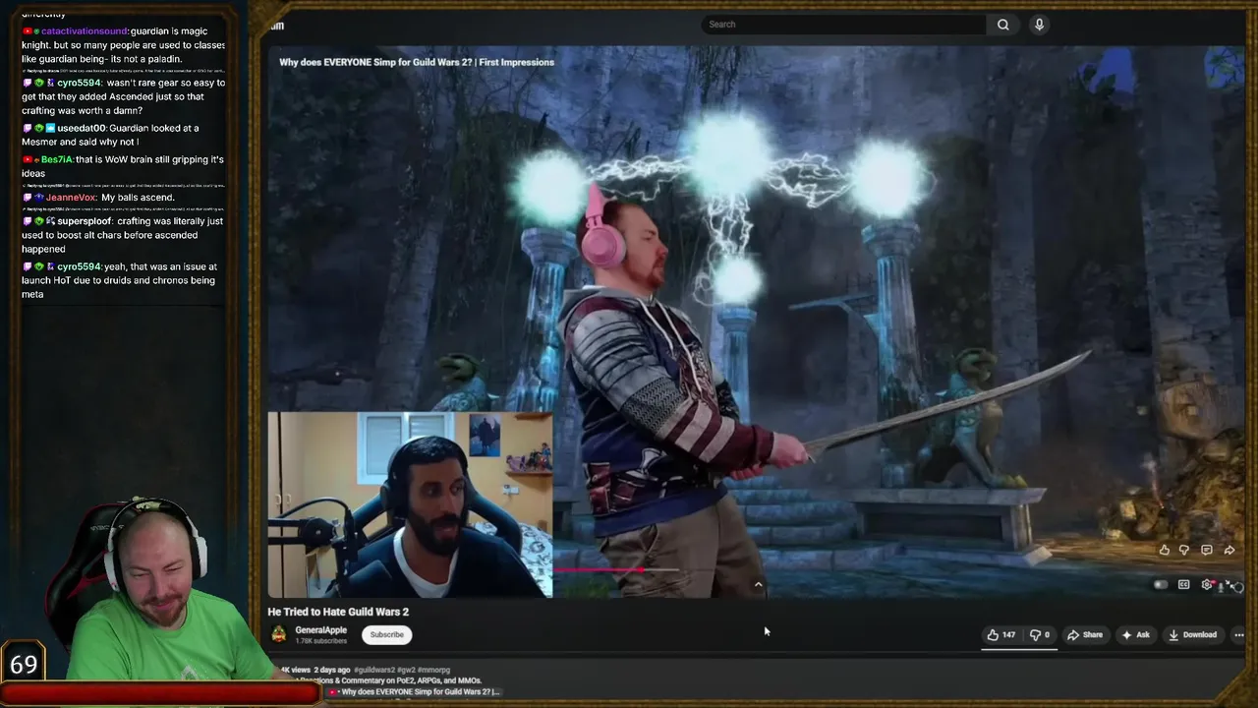Click chat username catactivationsound
The image size is (1258, 708).
point(85,31)
